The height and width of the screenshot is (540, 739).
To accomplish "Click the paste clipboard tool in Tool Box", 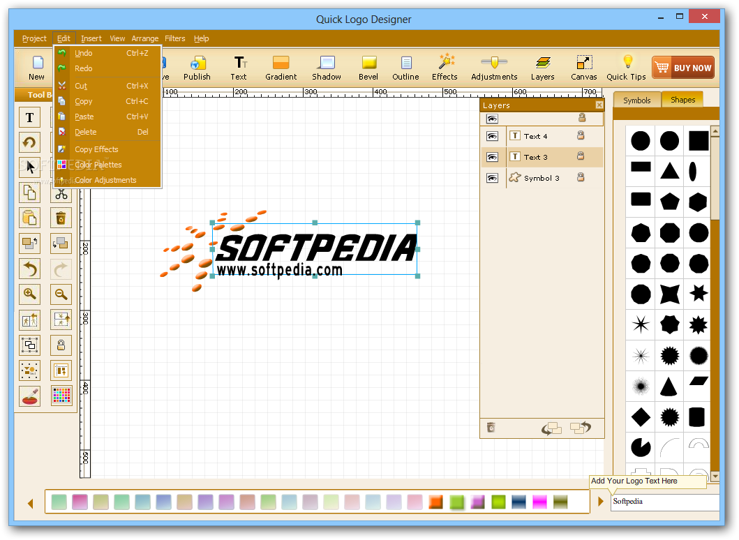I will coord(30,218).
